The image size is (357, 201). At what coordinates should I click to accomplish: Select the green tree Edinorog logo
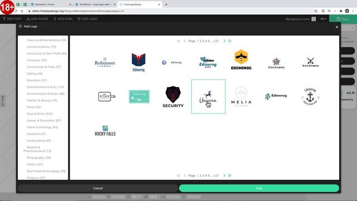(x=276, y=96)
